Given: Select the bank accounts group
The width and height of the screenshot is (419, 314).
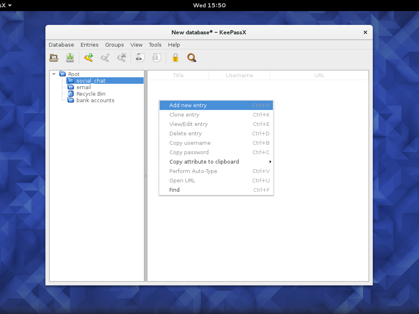Looking at the screenshot, I should click(95, 101).
